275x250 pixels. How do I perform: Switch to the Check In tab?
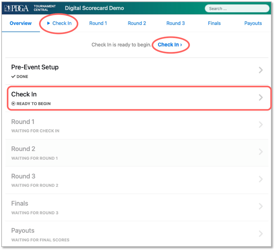(x=62, y=23)
